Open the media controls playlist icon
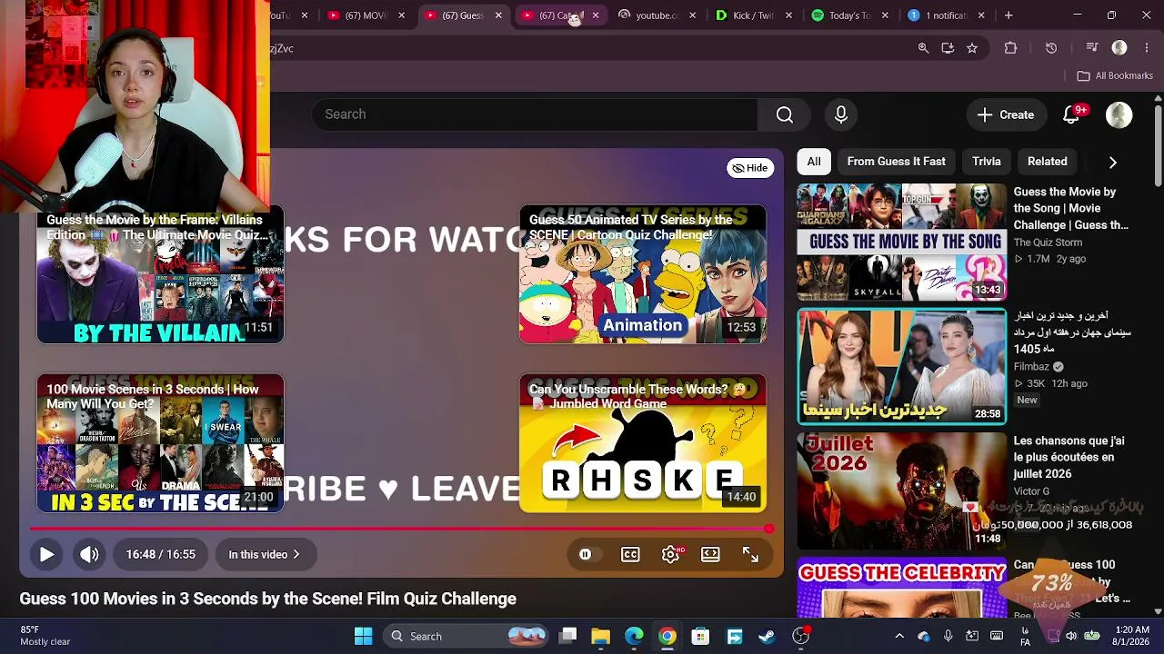 tap(1092, 48)
